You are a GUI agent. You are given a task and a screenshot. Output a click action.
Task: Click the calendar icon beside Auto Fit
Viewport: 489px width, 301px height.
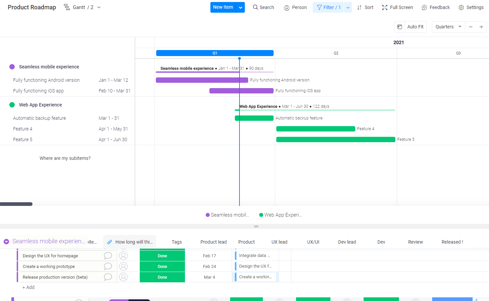pyautogui.click(x=400, y=27)
